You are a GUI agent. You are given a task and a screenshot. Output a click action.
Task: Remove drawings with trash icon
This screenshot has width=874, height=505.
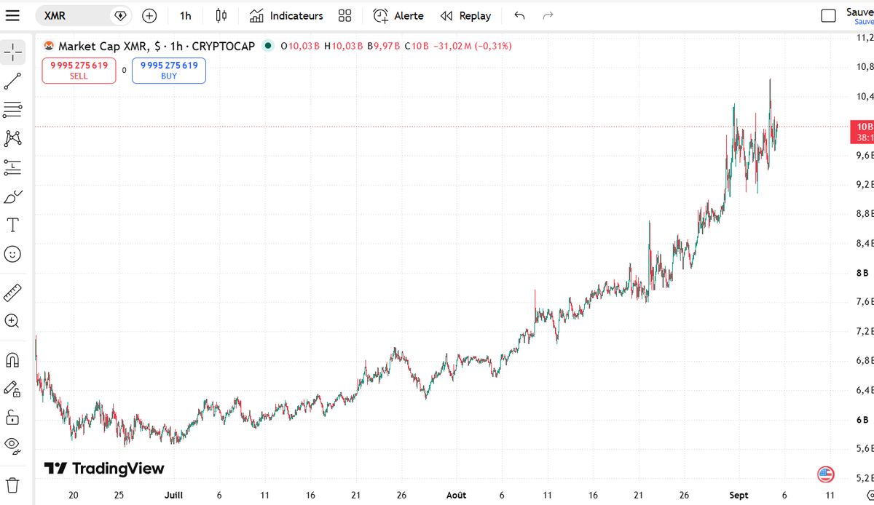point(12,484)
